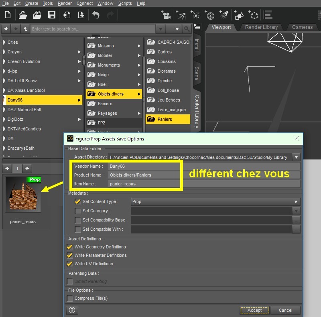This screenshot has height=317, width=321.
Task: Enable the Set Compatible With checkbox
Action: (77, 230)
